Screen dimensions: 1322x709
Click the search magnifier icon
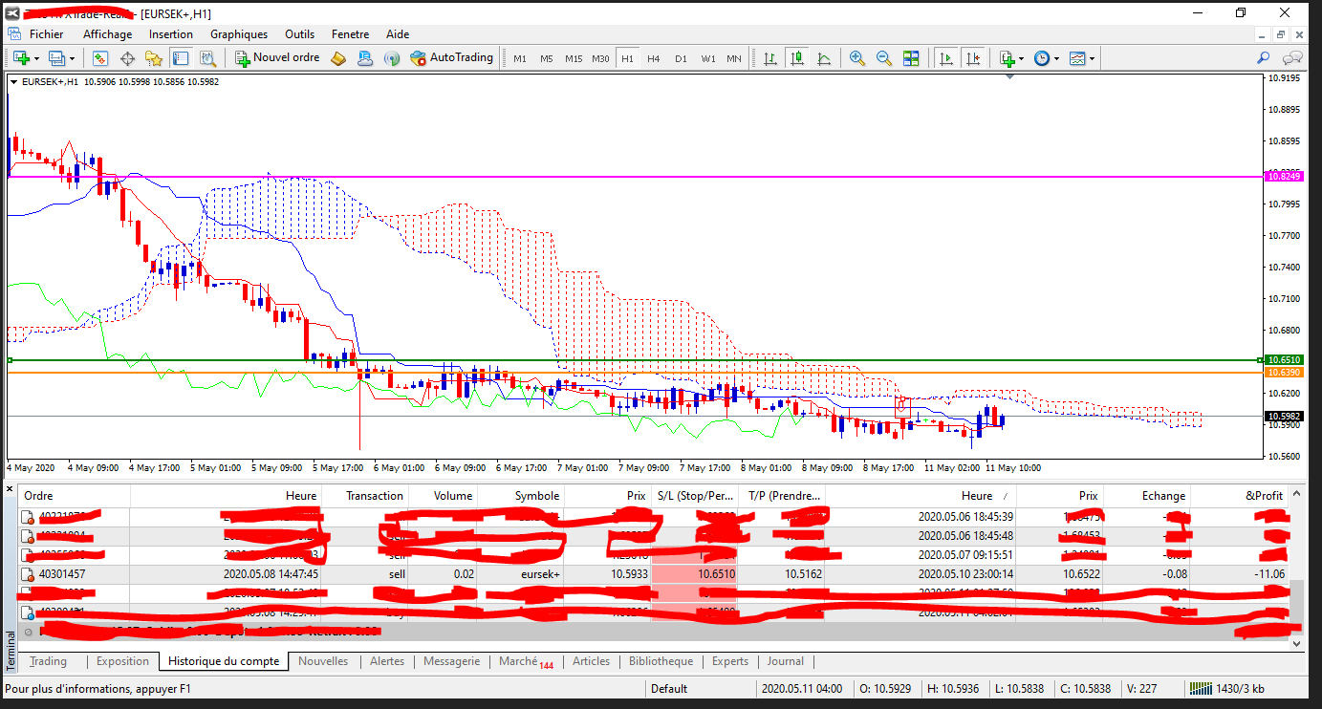[x=1264, y=58]
